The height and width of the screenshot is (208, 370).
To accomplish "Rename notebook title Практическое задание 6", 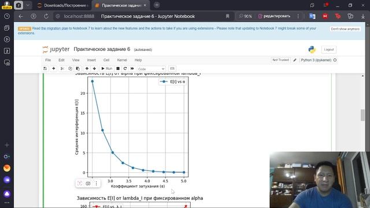I will point(102,49).
